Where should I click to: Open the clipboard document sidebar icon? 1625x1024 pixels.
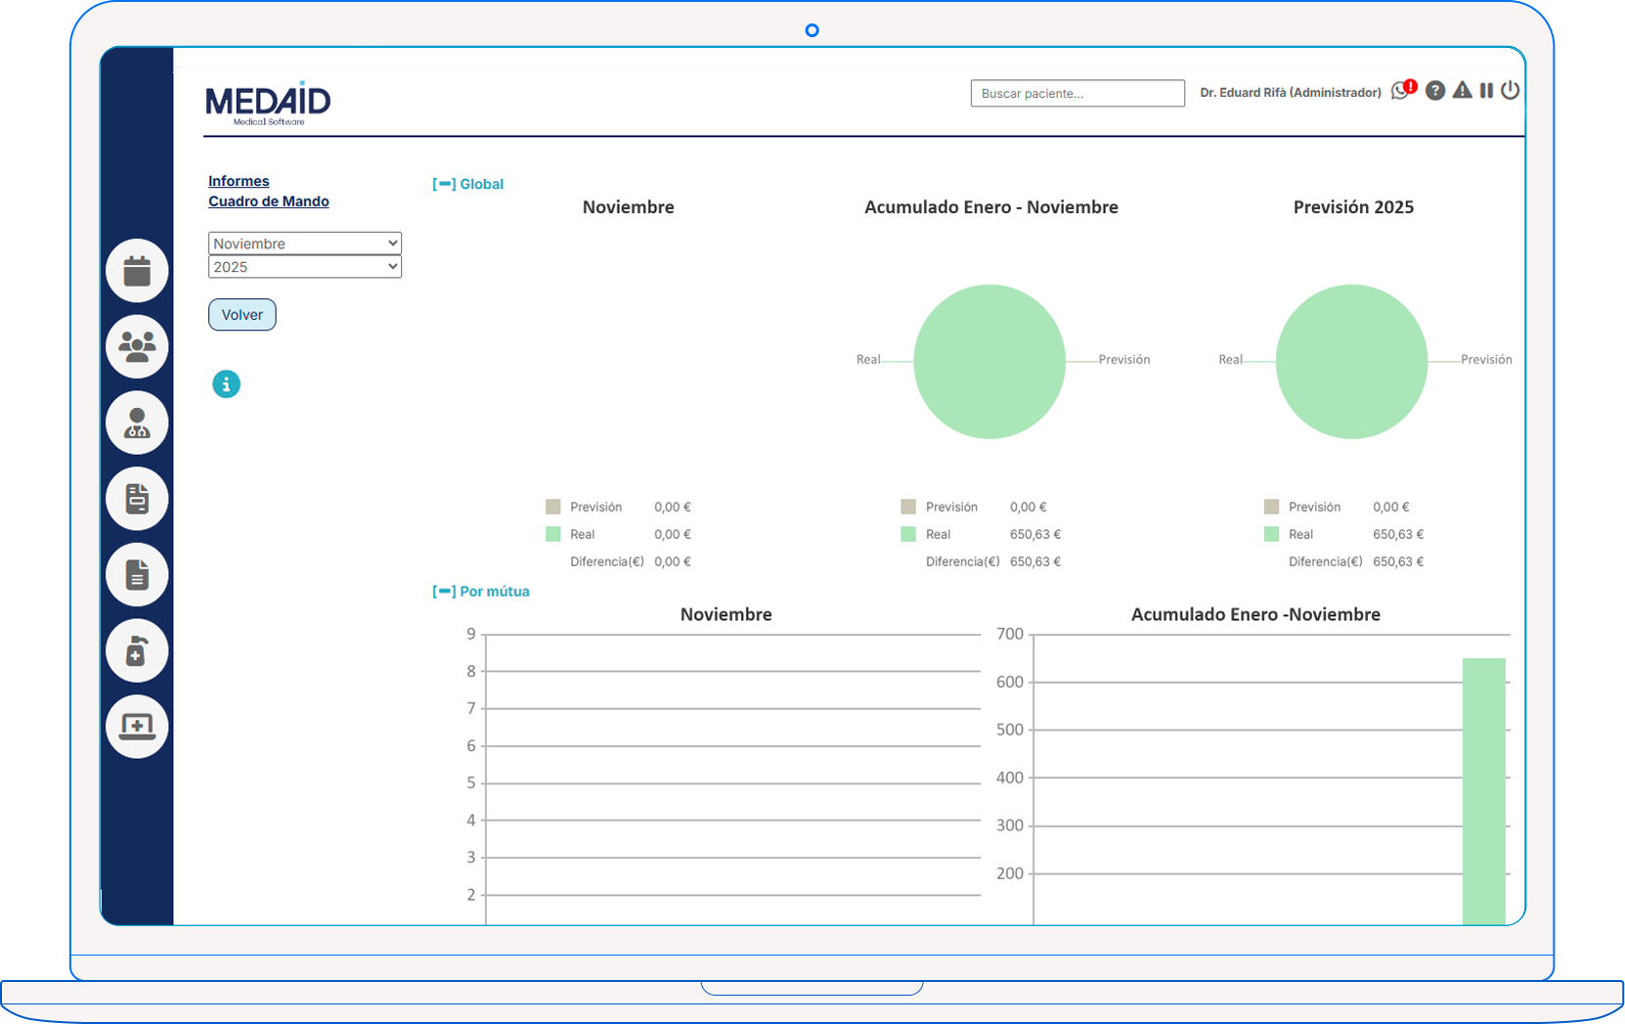tap(137, 499)
